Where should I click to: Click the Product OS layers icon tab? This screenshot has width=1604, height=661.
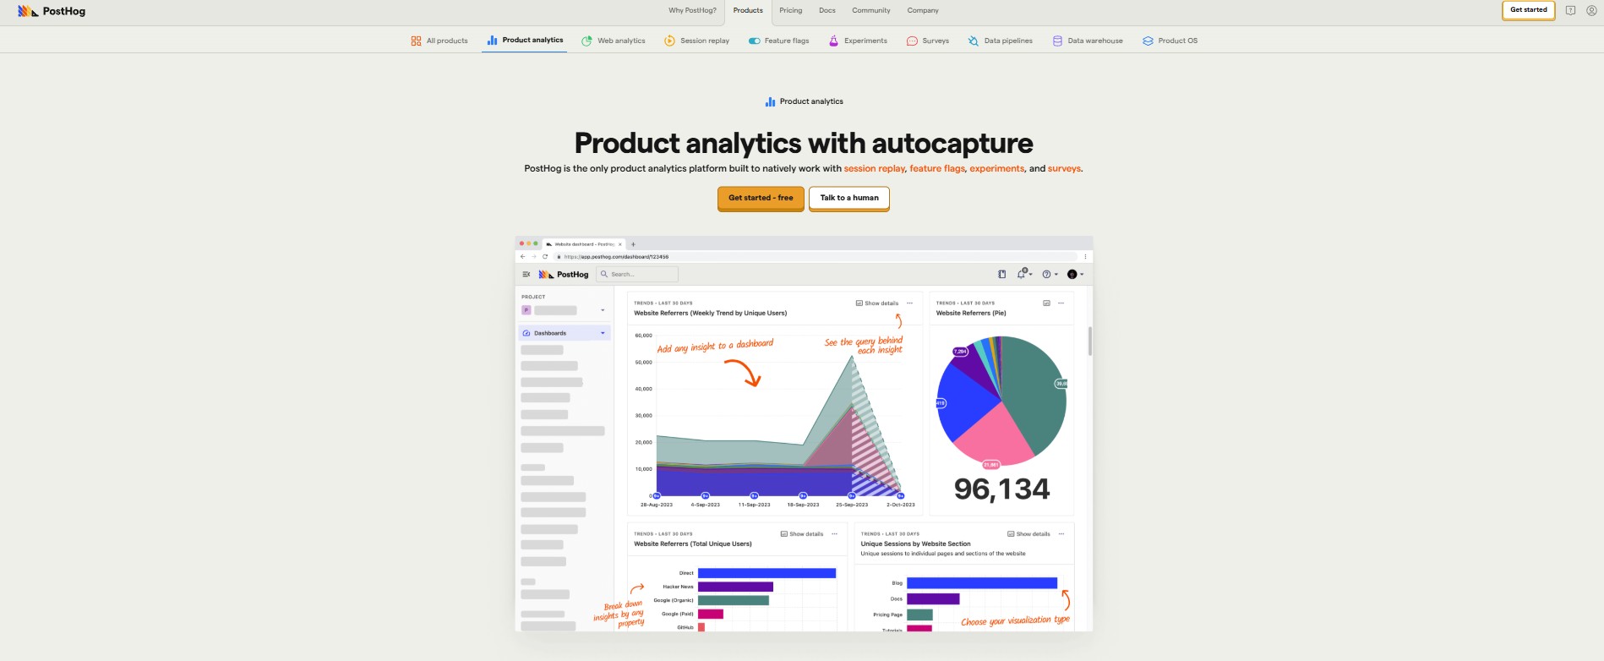[1148, 41]
